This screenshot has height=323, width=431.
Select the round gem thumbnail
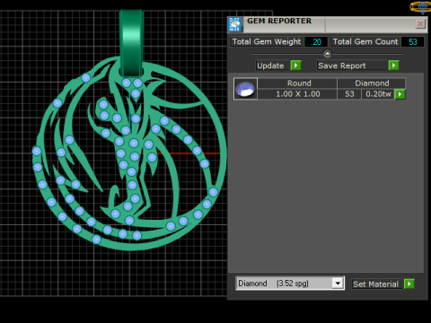coord(245,89)
